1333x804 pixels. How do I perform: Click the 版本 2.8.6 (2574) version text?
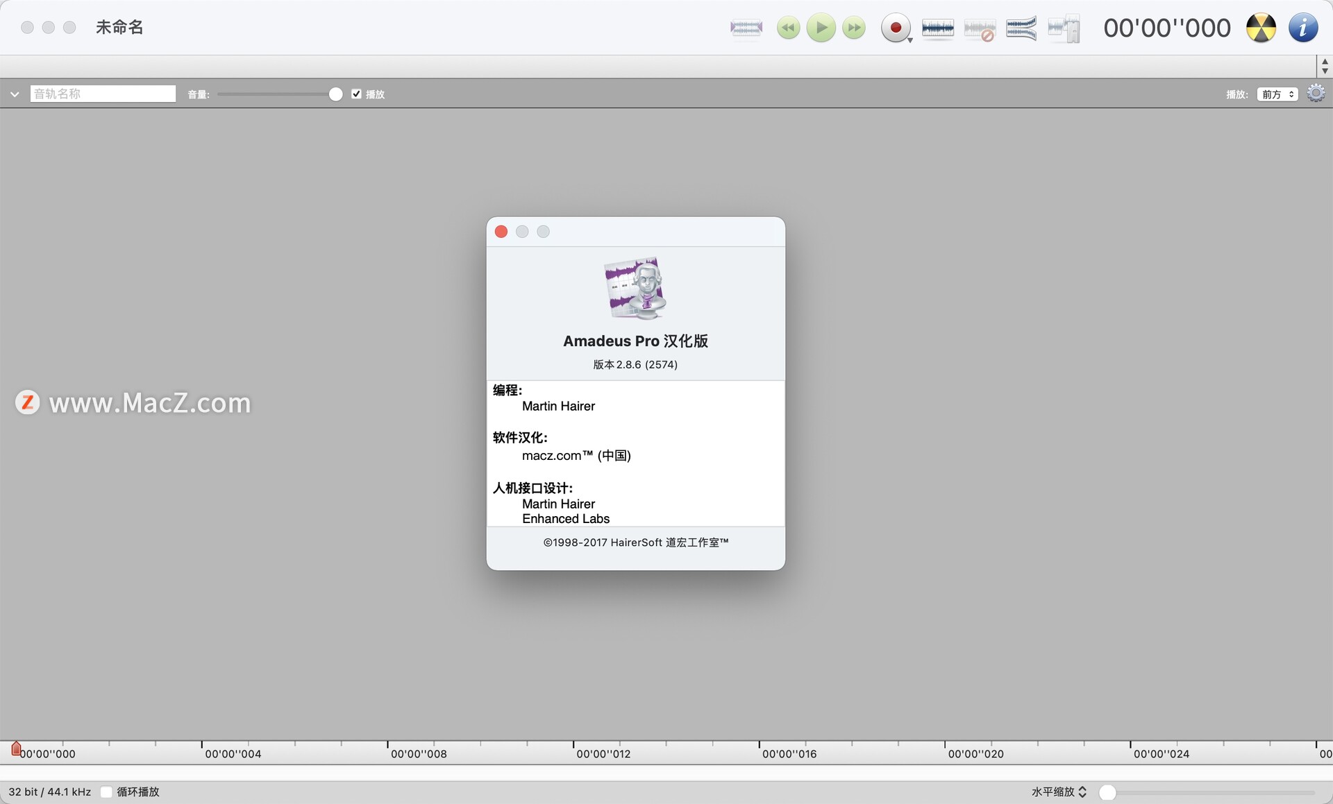(x=635, y=364)
